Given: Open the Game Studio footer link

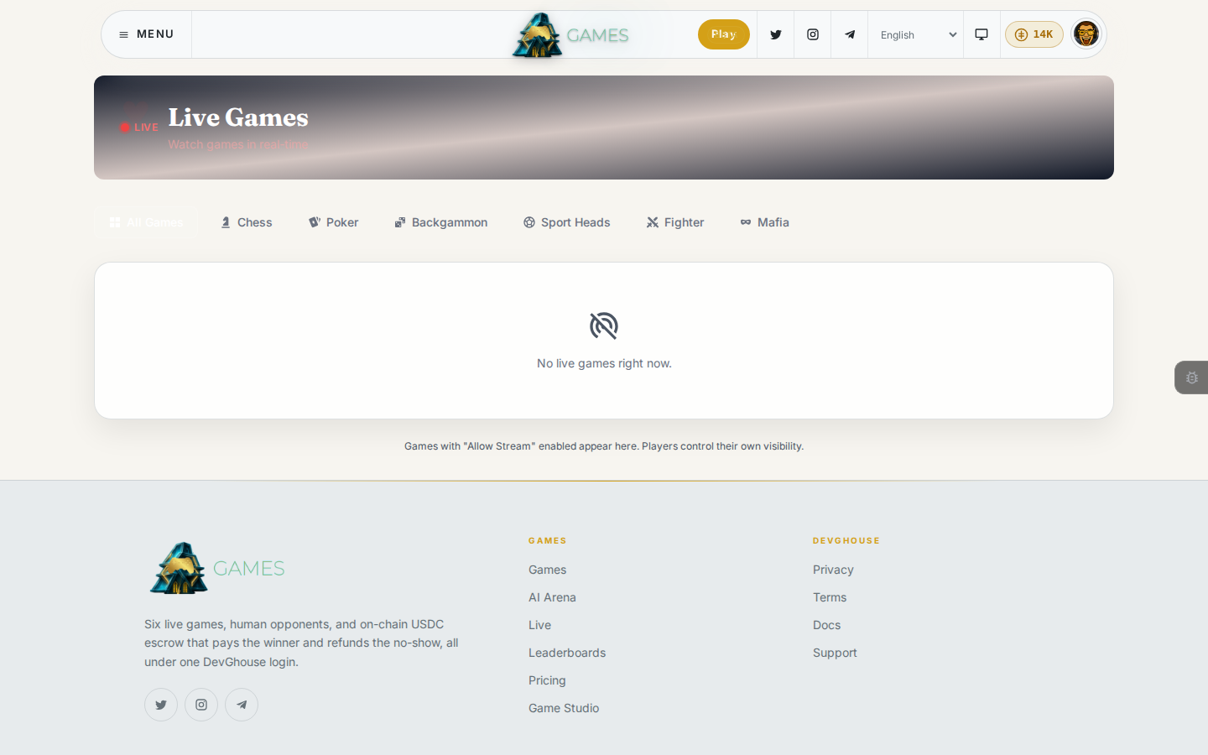Looking at the screenshot, I should click(564, 708).
